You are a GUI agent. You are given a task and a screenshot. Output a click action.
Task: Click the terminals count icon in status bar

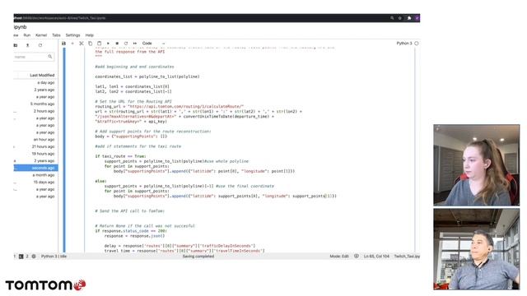(21, 257)
